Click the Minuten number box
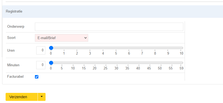The height and width of the screenshot is (103, 223). coord(41,65)
